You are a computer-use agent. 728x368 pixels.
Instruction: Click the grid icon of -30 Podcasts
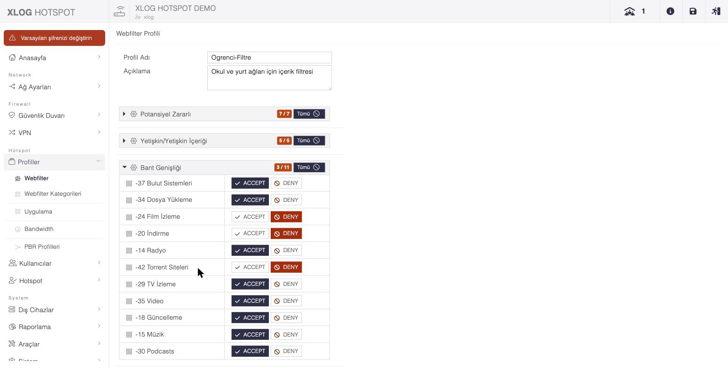pyautogui.click(x=129, y=352)
